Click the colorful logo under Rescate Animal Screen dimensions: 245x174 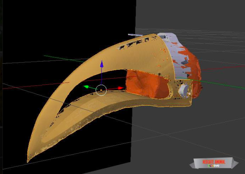214,166
